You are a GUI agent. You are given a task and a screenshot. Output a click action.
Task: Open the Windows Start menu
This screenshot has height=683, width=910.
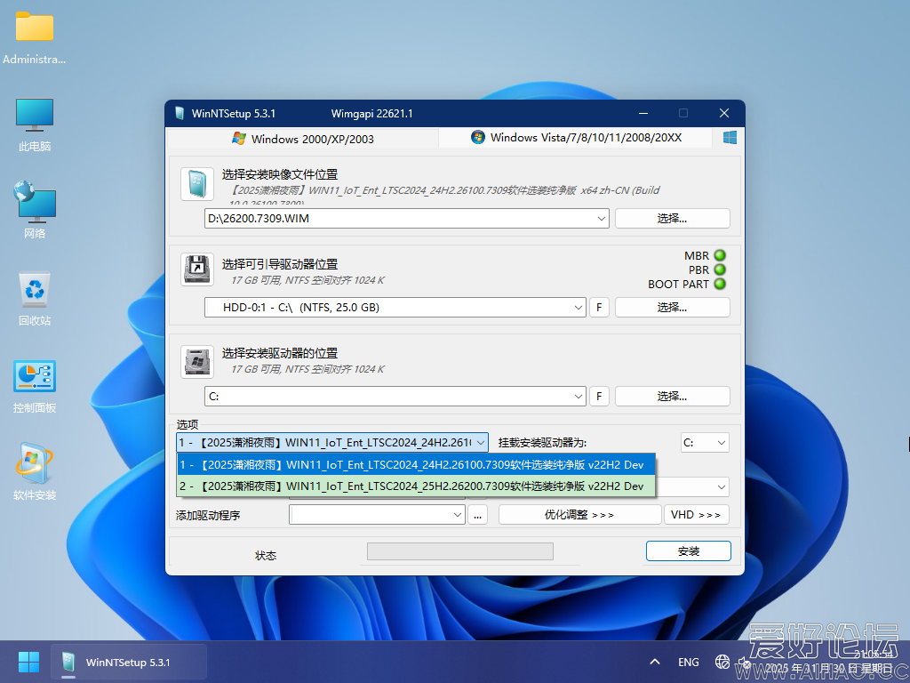(28, 662)
